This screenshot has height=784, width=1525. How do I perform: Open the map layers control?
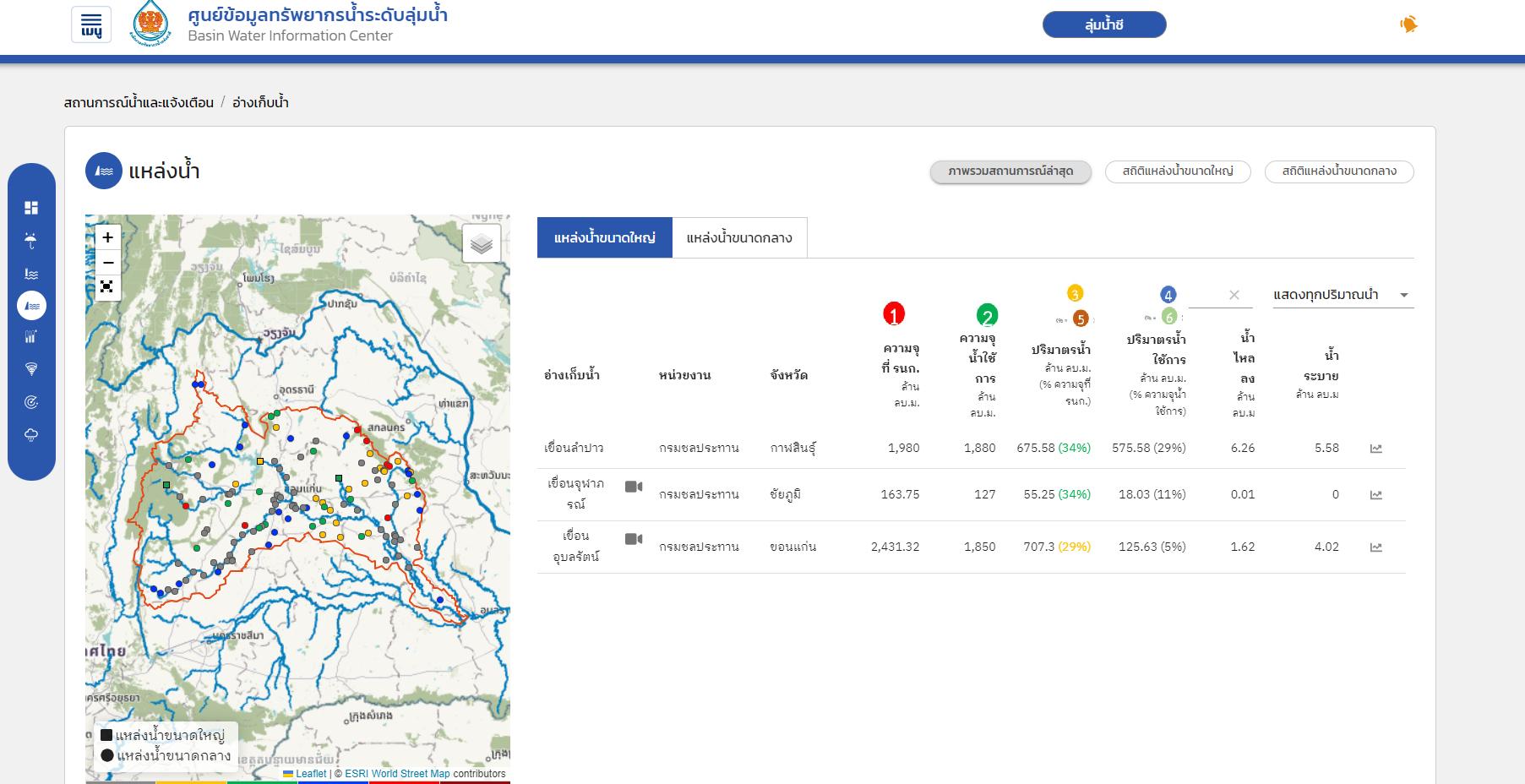click(x=482, y=243)
